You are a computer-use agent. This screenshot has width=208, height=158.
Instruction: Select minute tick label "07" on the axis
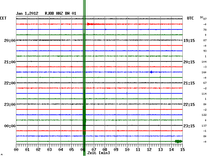[94, 150]
